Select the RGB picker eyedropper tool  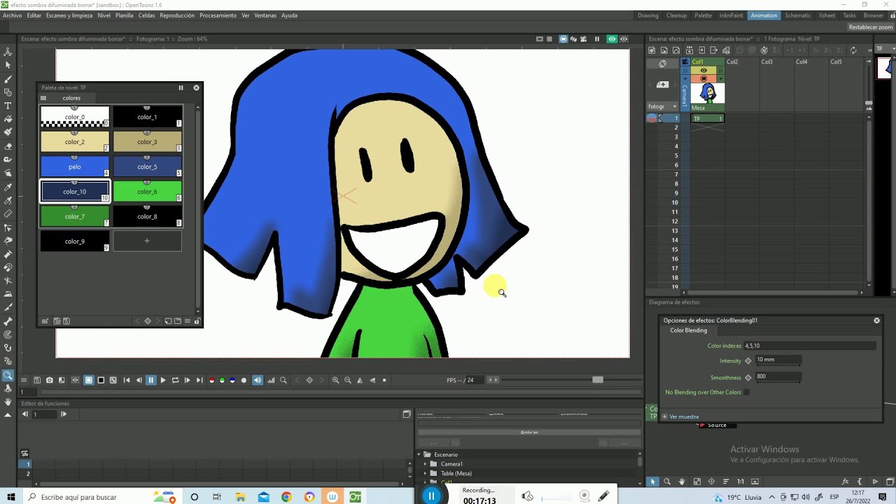[x=8, y=200]
